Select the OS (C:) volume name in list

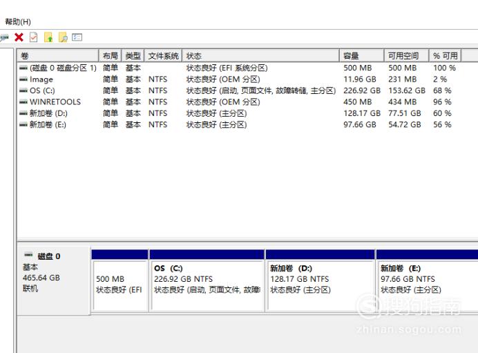point(42,90)
